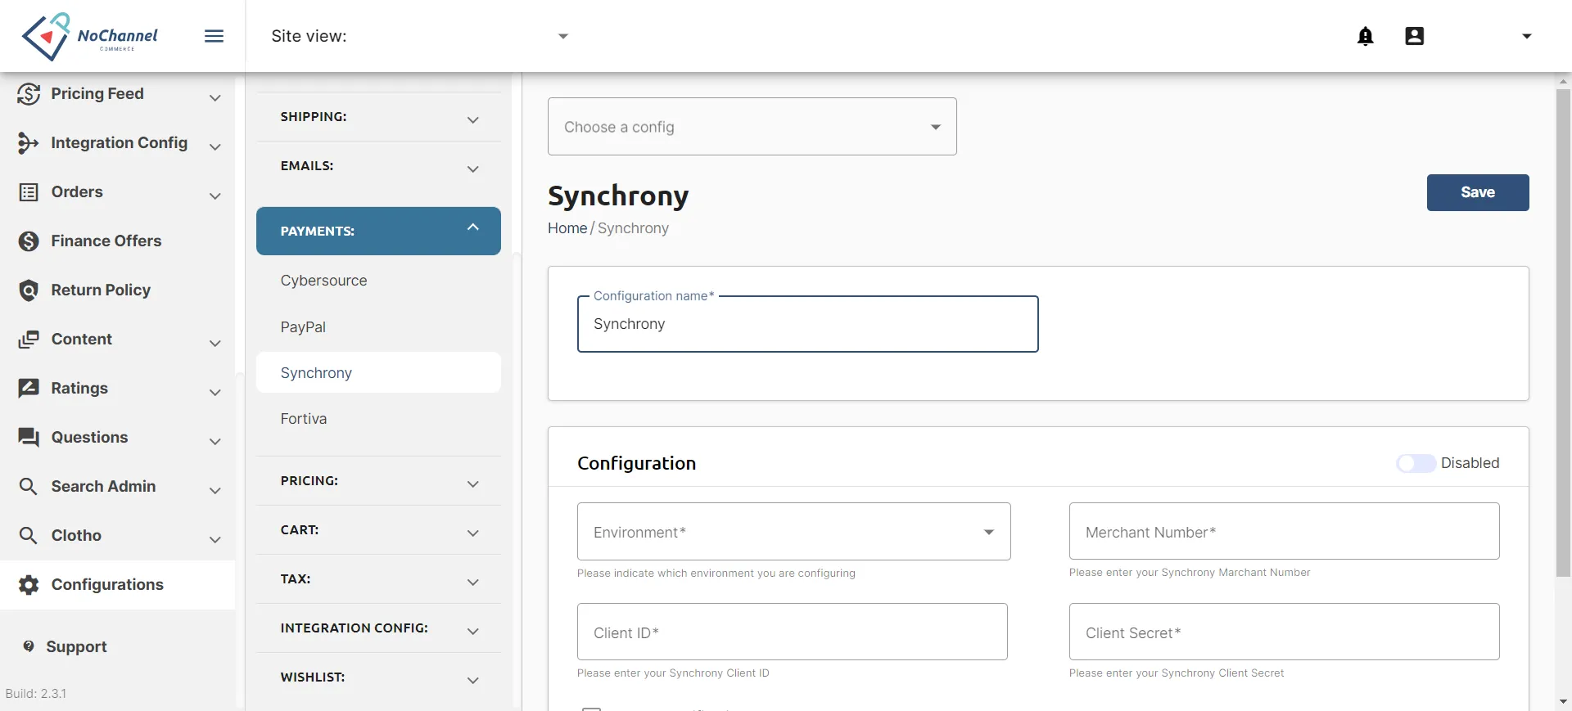Expand the INTEGRATION CONFIG section

tap(378, 628)
